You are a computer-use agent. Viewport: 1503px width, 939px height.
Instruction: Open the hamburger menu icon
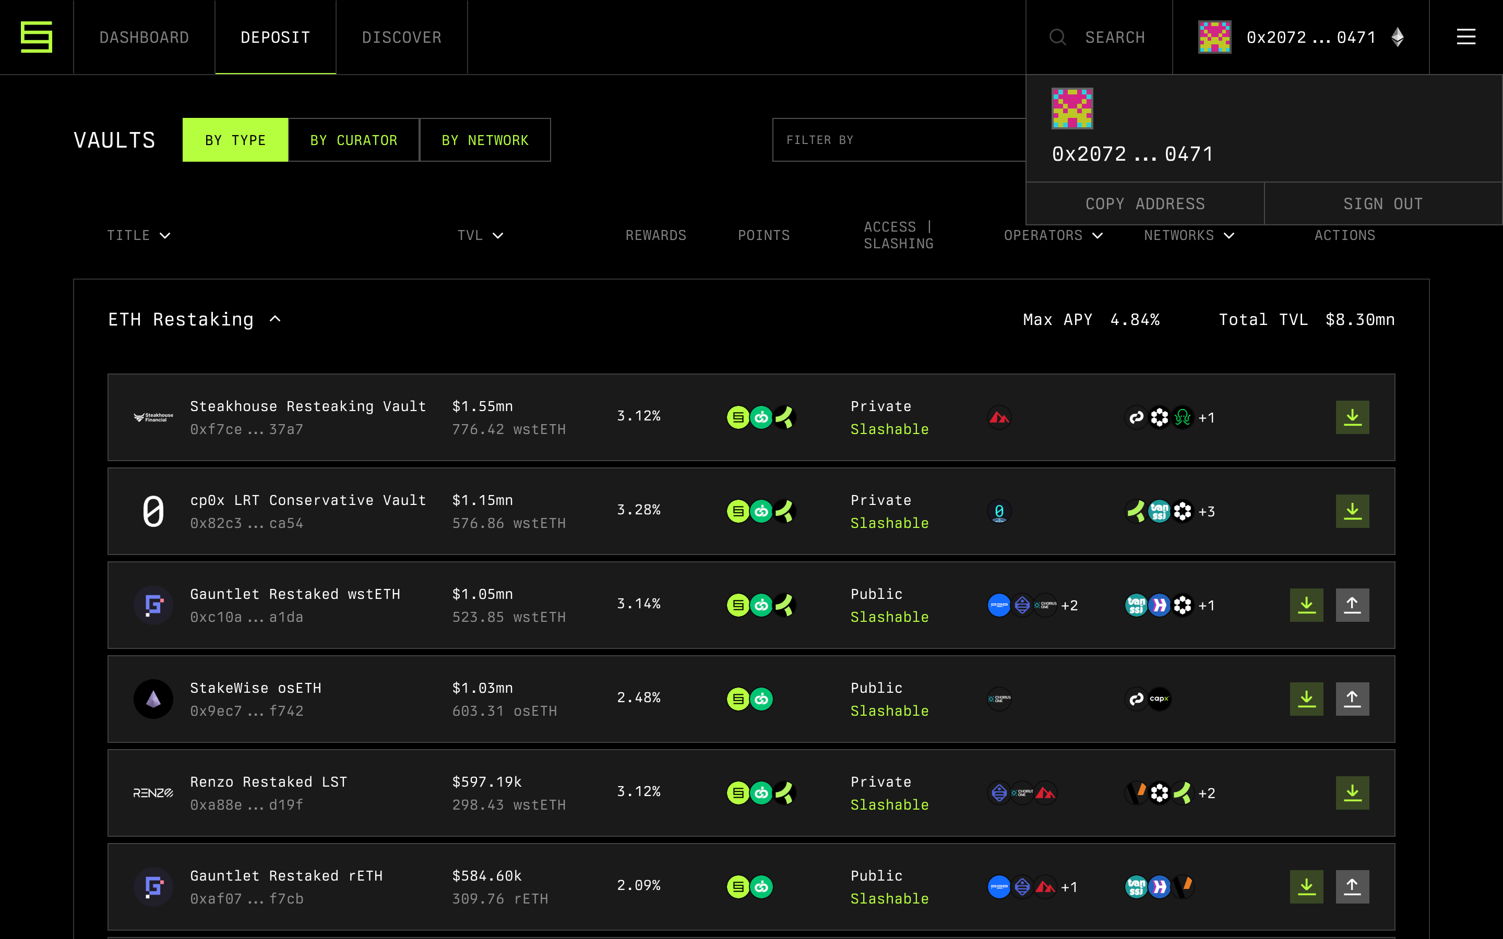coord(1466,37)
